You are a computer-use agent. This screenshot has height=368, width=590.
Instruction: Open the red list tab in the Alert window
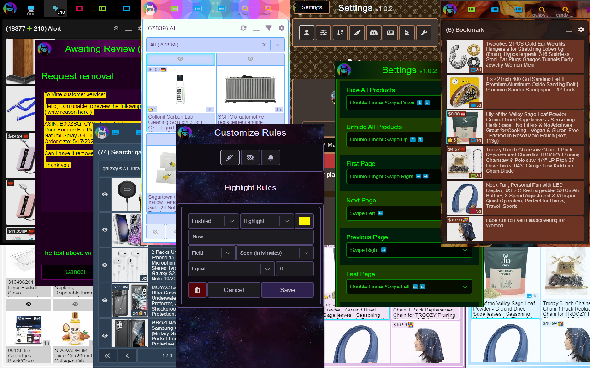coord(79,9)
